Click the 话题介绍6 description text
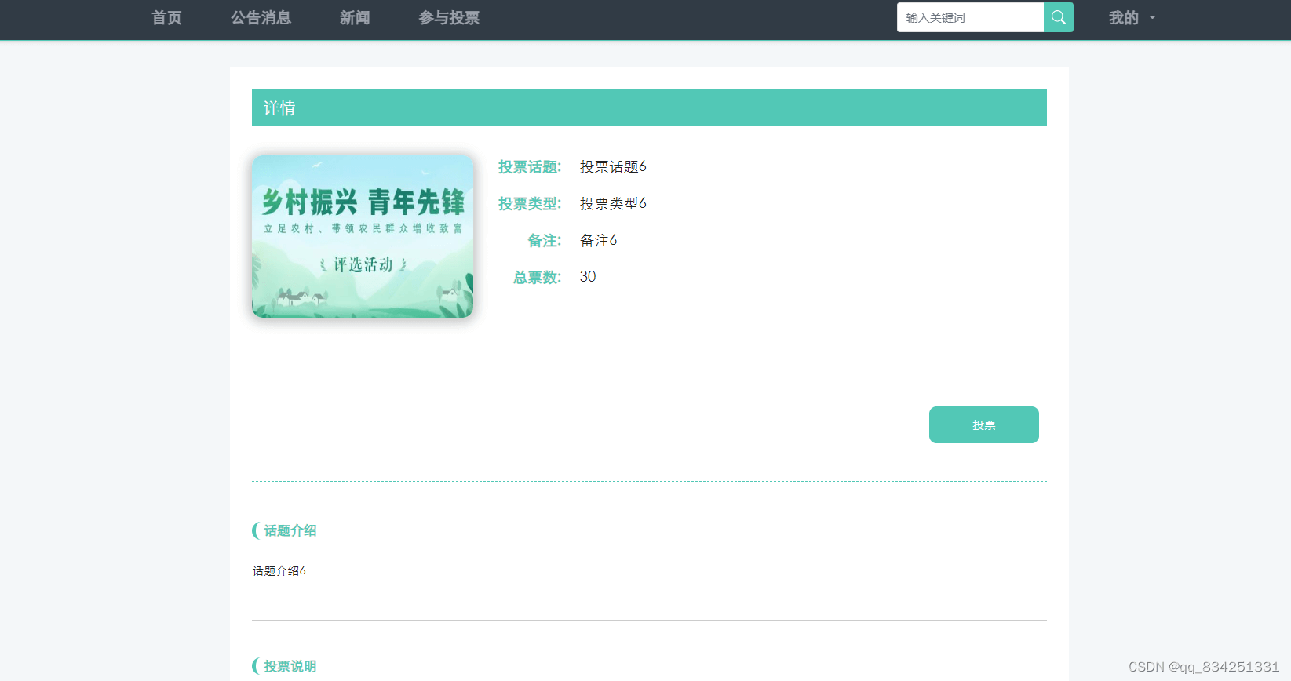 (x=279, y=571)
